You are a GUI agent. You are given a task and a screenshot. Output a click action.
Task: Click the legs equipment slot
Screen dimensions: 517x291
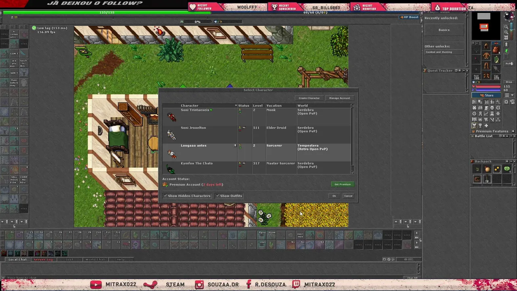pyautogui.click(x=486, y=65)
